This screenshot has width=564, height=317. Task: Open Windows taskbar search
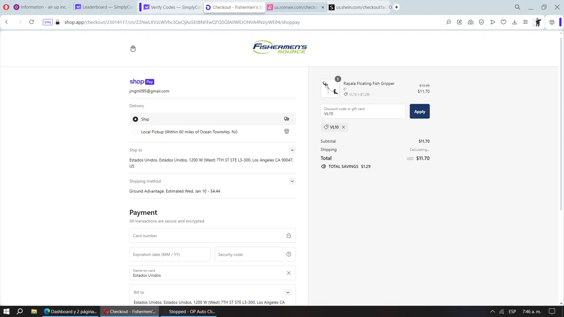click(x=20, y=311)
